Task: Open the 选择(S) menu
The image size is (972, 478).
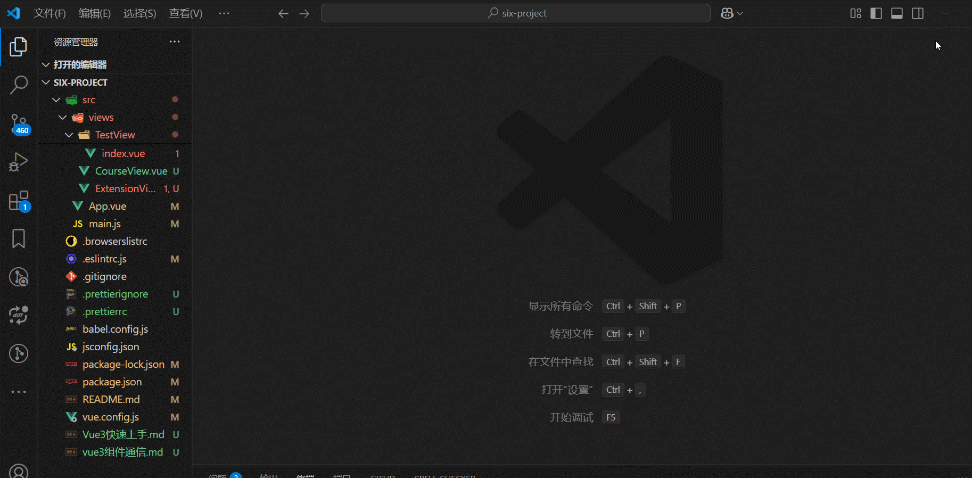Action: coord(140,13)
